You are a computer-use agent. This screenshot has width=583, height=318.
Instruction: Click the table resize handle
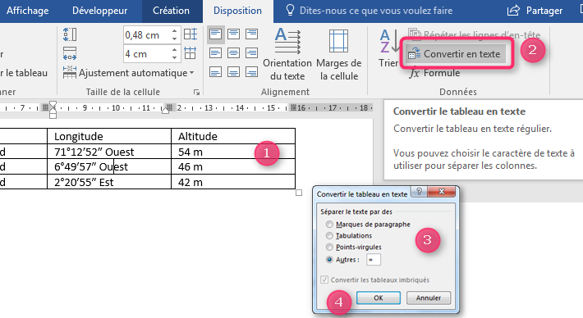point(299,193)
